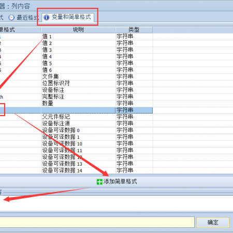Viewport: 233px width, 233px height.
Task: Sort by the 类型 column header
Action: [134, 30]
